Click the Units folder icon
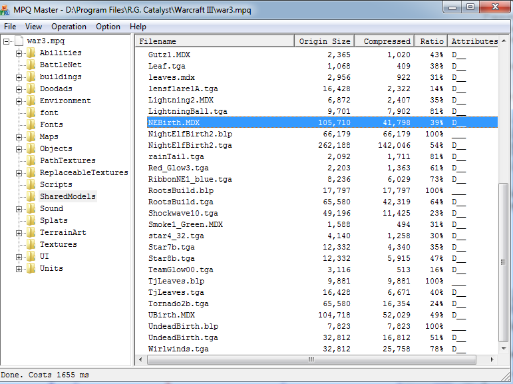This screenshot has width=513, height=384. [31, 268]
